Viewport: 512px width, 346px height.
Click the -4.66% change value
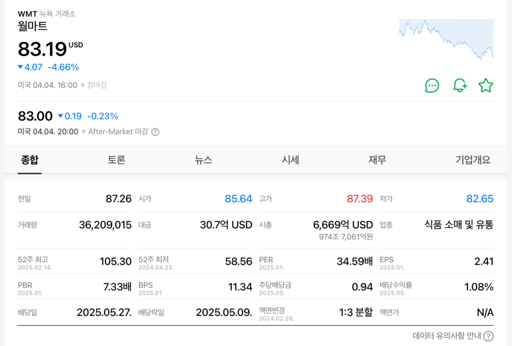click(63, 67)
